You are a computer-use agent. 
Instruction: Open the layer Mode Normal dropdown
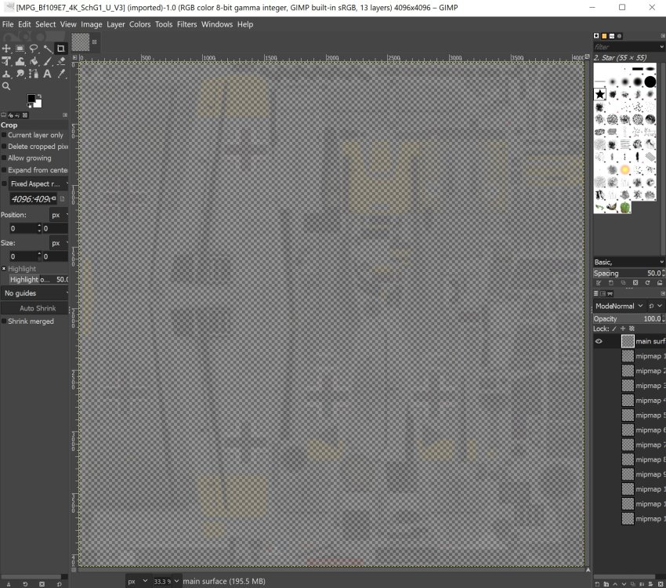point(619,306)
